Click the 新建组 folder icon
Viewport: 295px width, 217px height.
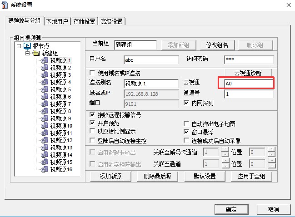(36, 53)
